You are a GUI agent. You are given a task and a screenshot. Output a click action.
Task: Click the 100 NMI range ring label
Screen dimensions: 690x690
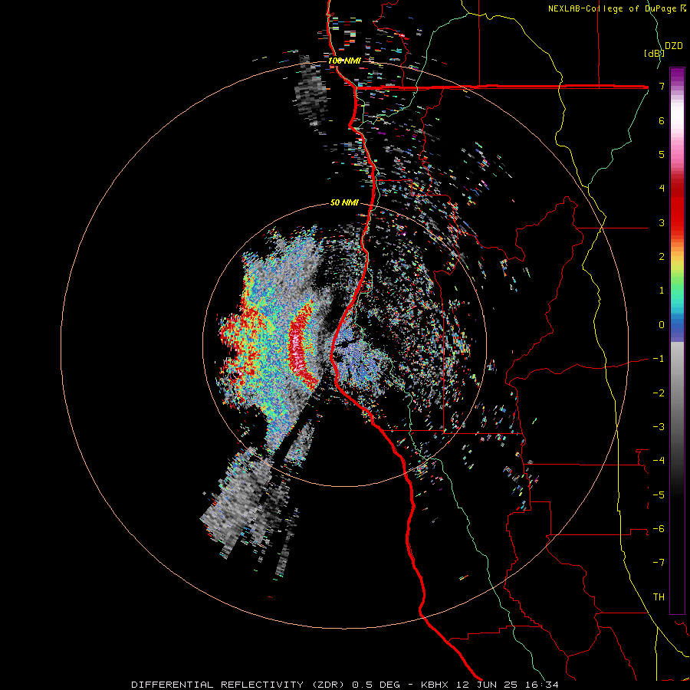point(344,61)
